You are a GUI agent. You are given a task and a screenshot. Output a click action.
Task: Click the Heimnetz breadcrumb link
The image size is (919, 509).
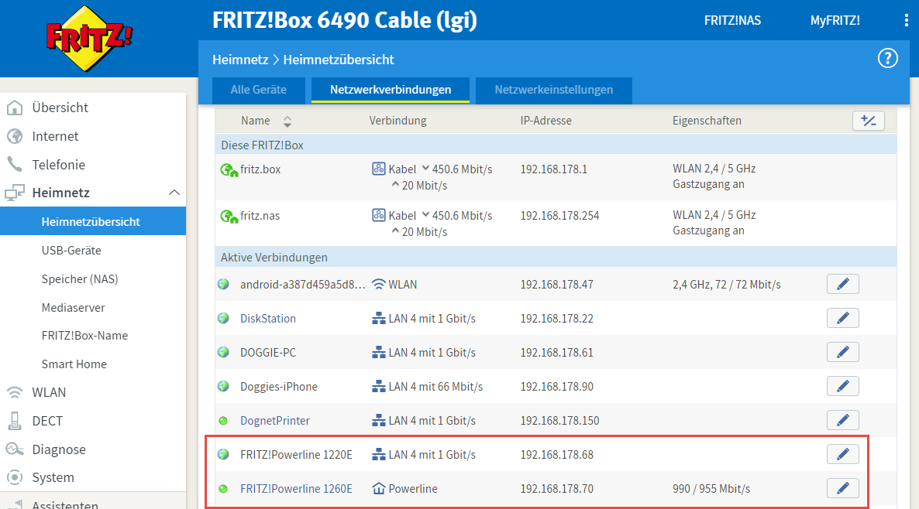pos(240,60)
